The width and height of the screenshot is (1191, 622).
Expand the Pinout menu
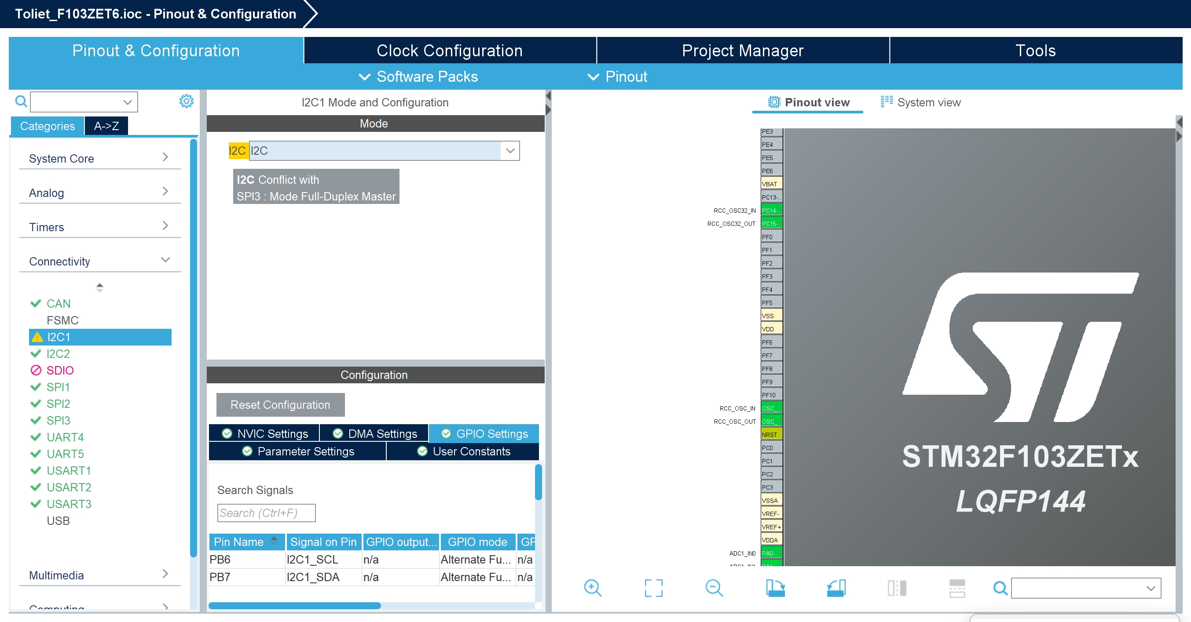(x=617, y=76)
